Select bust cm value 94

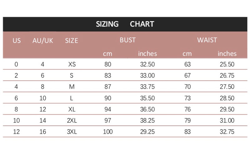click(108, 109)
